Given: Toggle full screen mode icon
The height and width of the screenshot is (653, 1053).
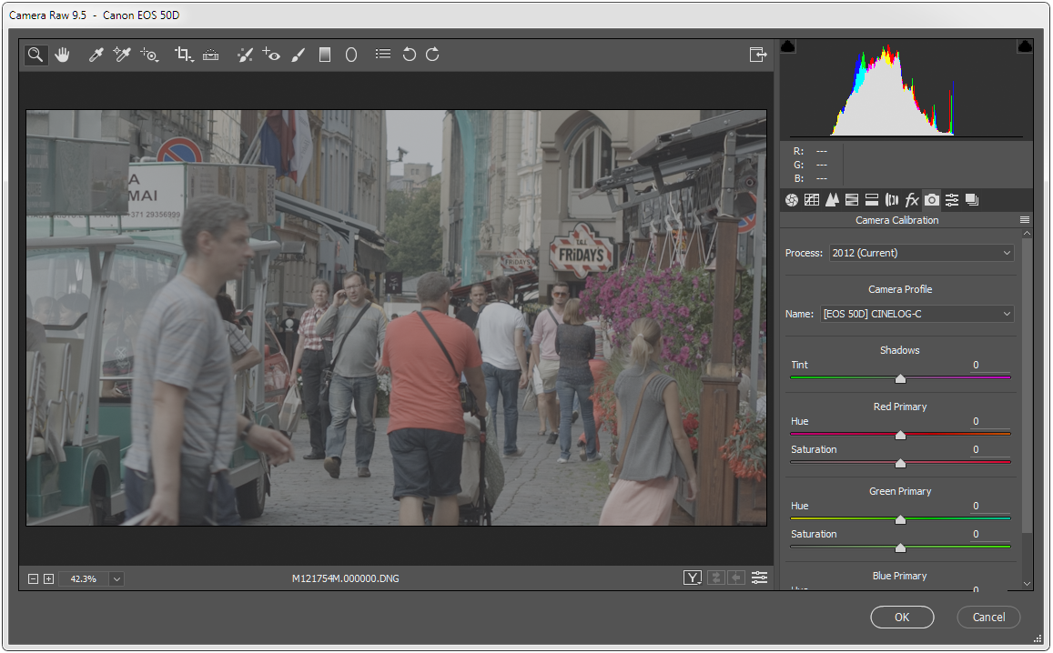Looking at the screenshot, I should coord(757,55).
